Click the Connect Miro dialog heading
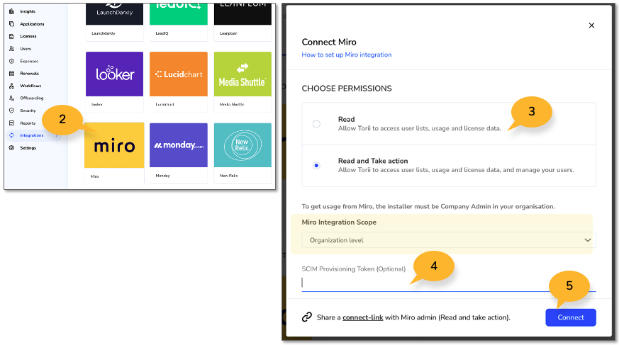619x345 pixels. [329, 43]
